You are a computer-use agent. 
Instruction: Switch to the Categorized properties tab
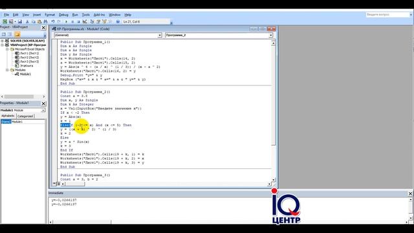(25, 116)
